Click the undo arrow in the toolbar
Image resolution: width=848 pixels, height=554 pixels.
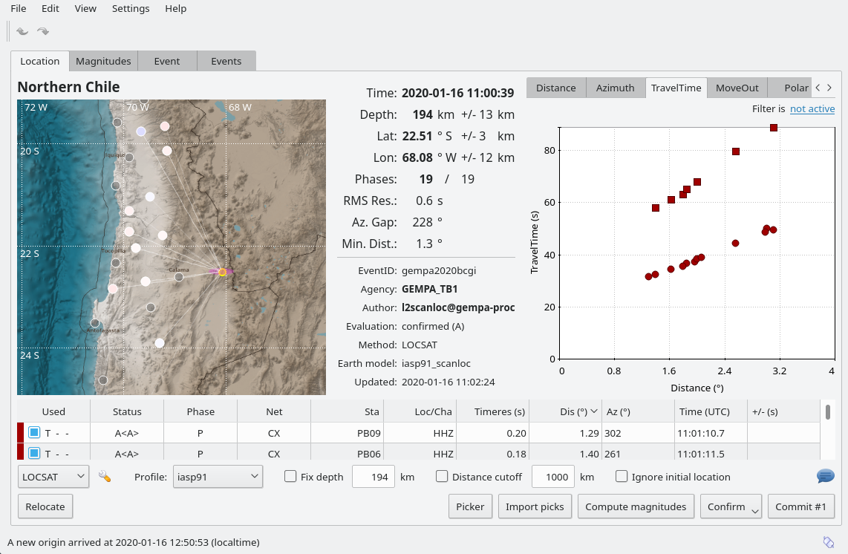click(x=22, y=31)
